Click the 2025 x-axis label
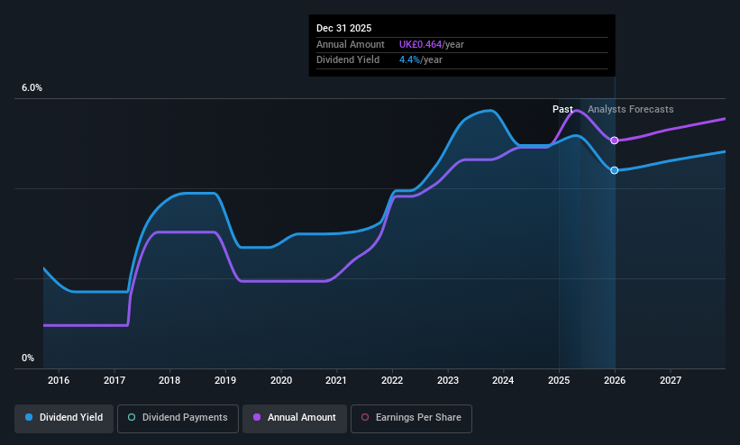The image size is (740, 445). (559, 380)
